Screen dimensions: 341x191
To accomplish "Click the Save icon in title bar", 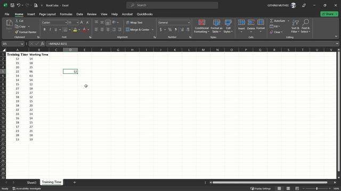I will pos(12,5).
